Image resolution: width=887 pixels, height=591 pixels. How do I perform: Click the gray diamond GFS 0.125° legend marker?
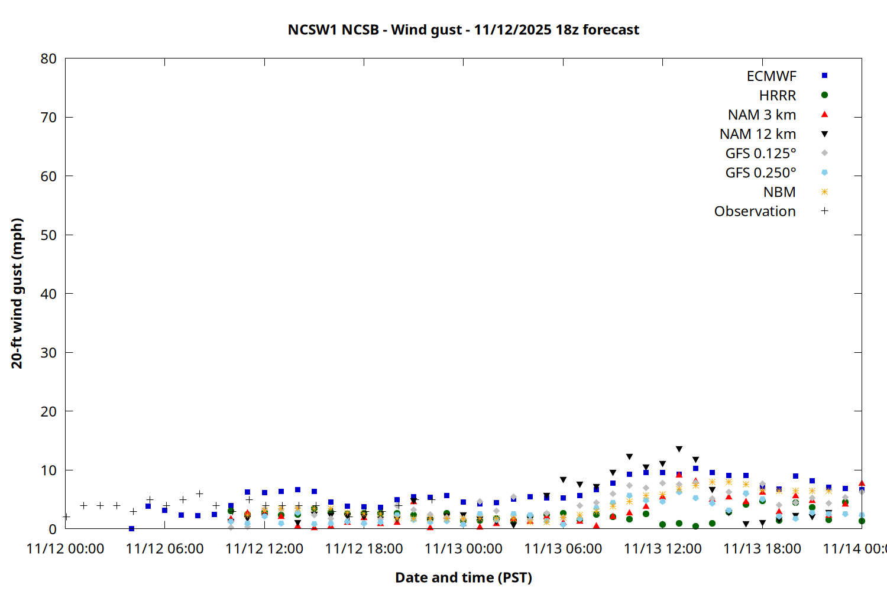(824, 153)
